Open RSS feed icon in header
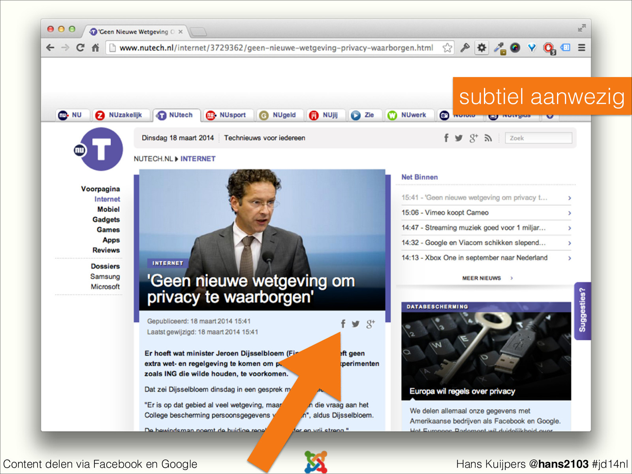The height and width of the screenshot is (474, 632). coord(488,138)
